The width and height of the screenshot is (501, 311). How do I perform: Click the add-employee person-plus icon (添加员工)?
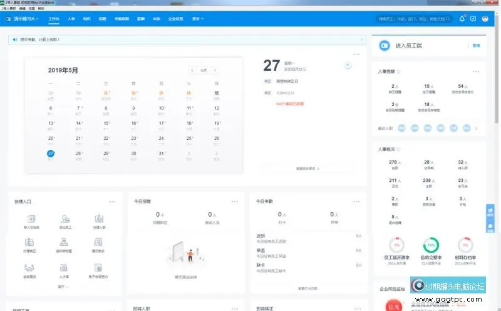point(65,219)
